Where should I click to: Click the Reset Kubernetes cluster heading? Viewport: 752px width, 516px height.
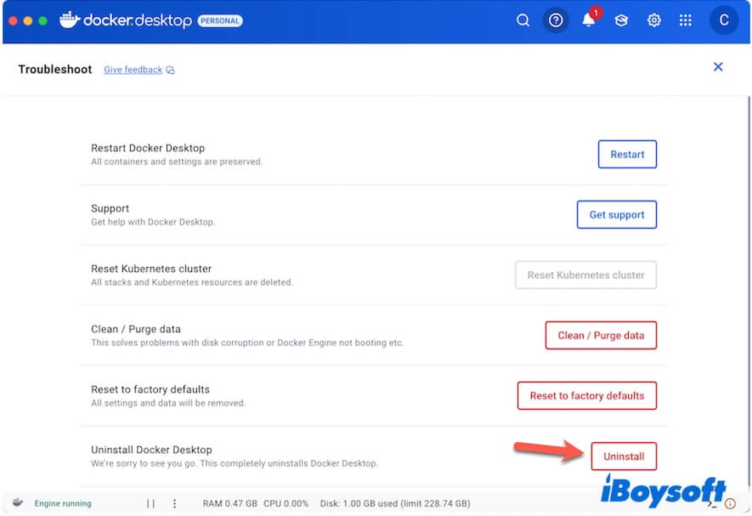[x=151, y=269]
